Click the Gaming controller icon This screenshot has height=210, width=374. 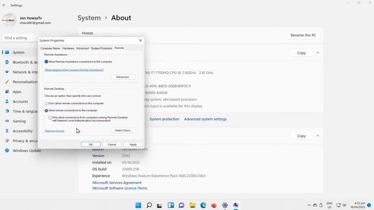[x=7, y=121]
